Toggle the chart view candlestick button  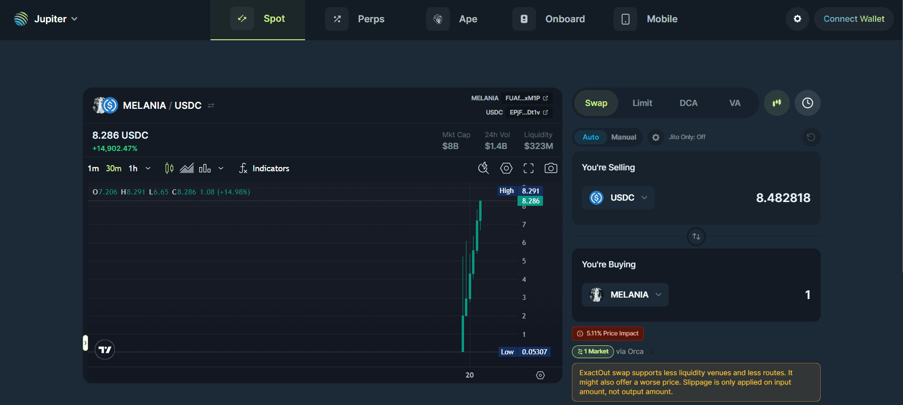point(777,103)
